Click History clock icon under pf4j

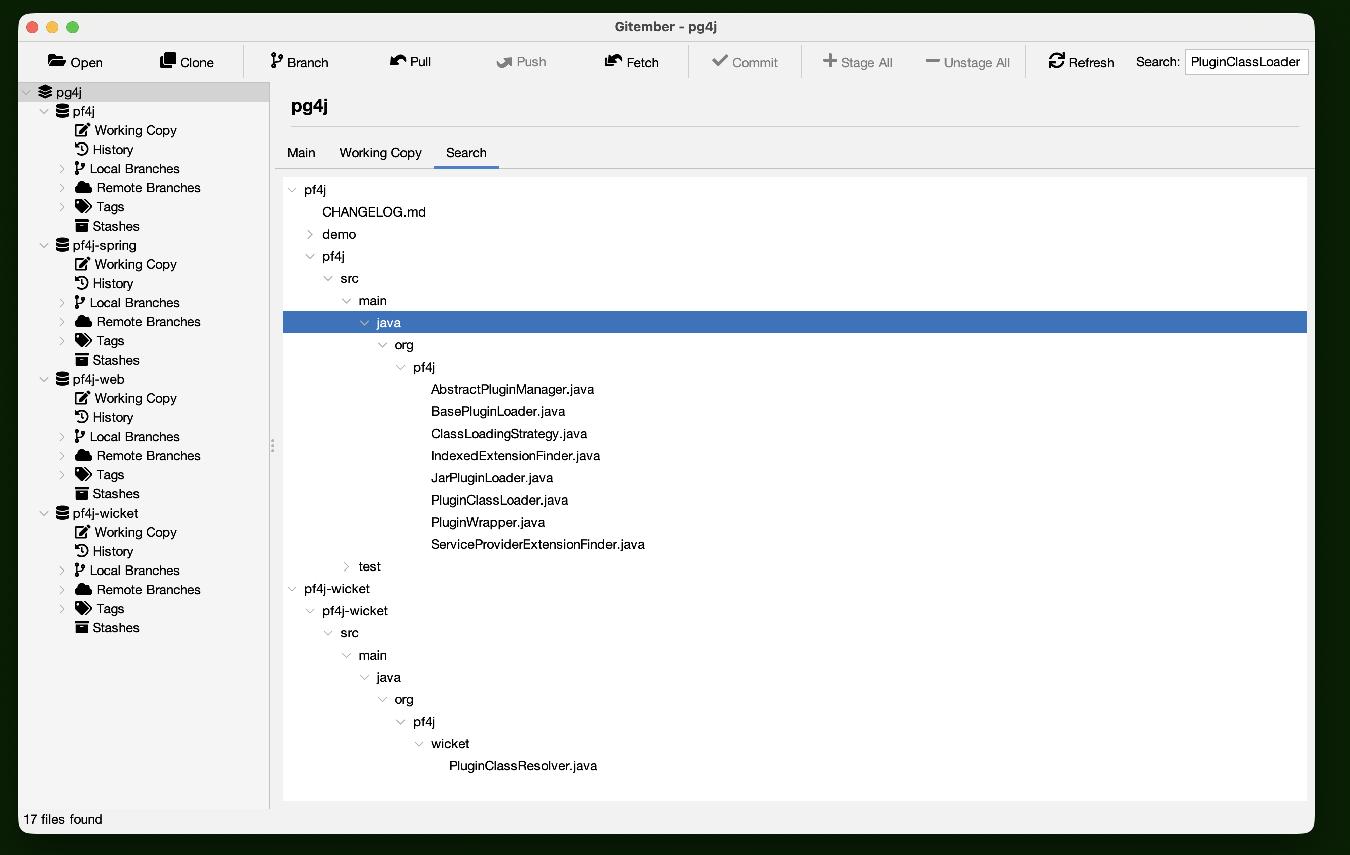coord(81,149)
